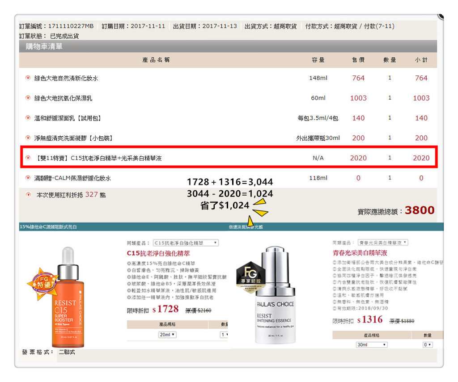
Task: Click the 每包3.5ml/4包 capacity cell
Action: pyautogui.click(x=318, y=118)
